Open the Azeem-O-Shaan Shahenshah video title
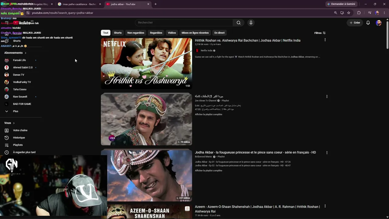Viewport: 389px width, 219px height. coord(257,209)
